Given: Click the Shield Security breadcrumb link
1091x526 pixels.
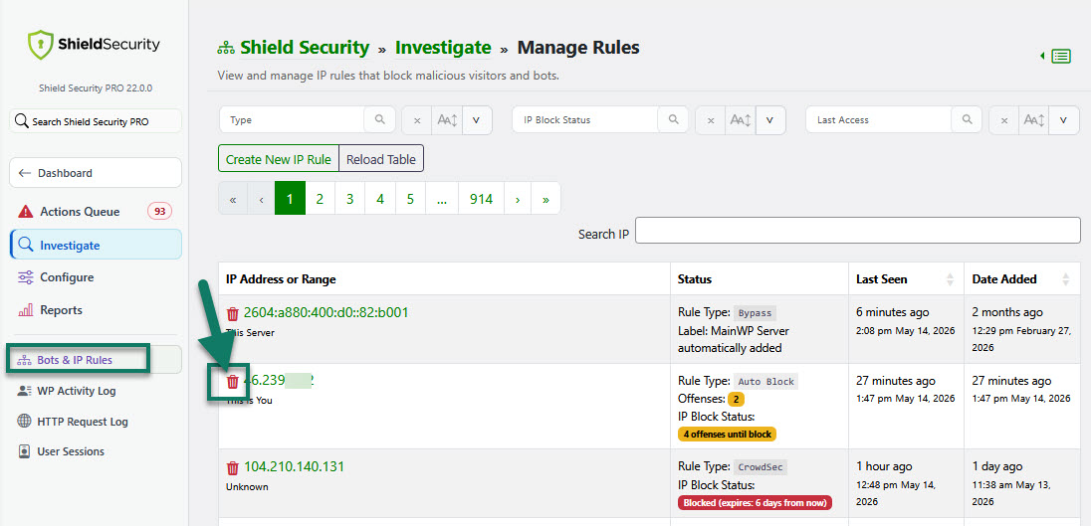Looking at the screenshot, I should point(304,48).
